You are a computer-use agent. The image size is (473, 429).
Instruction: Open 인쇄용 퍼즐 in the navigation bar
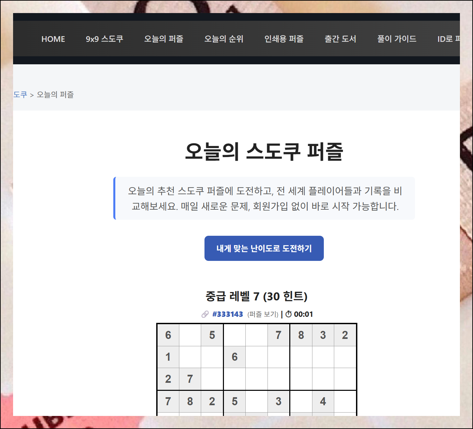tap(284, 39)
